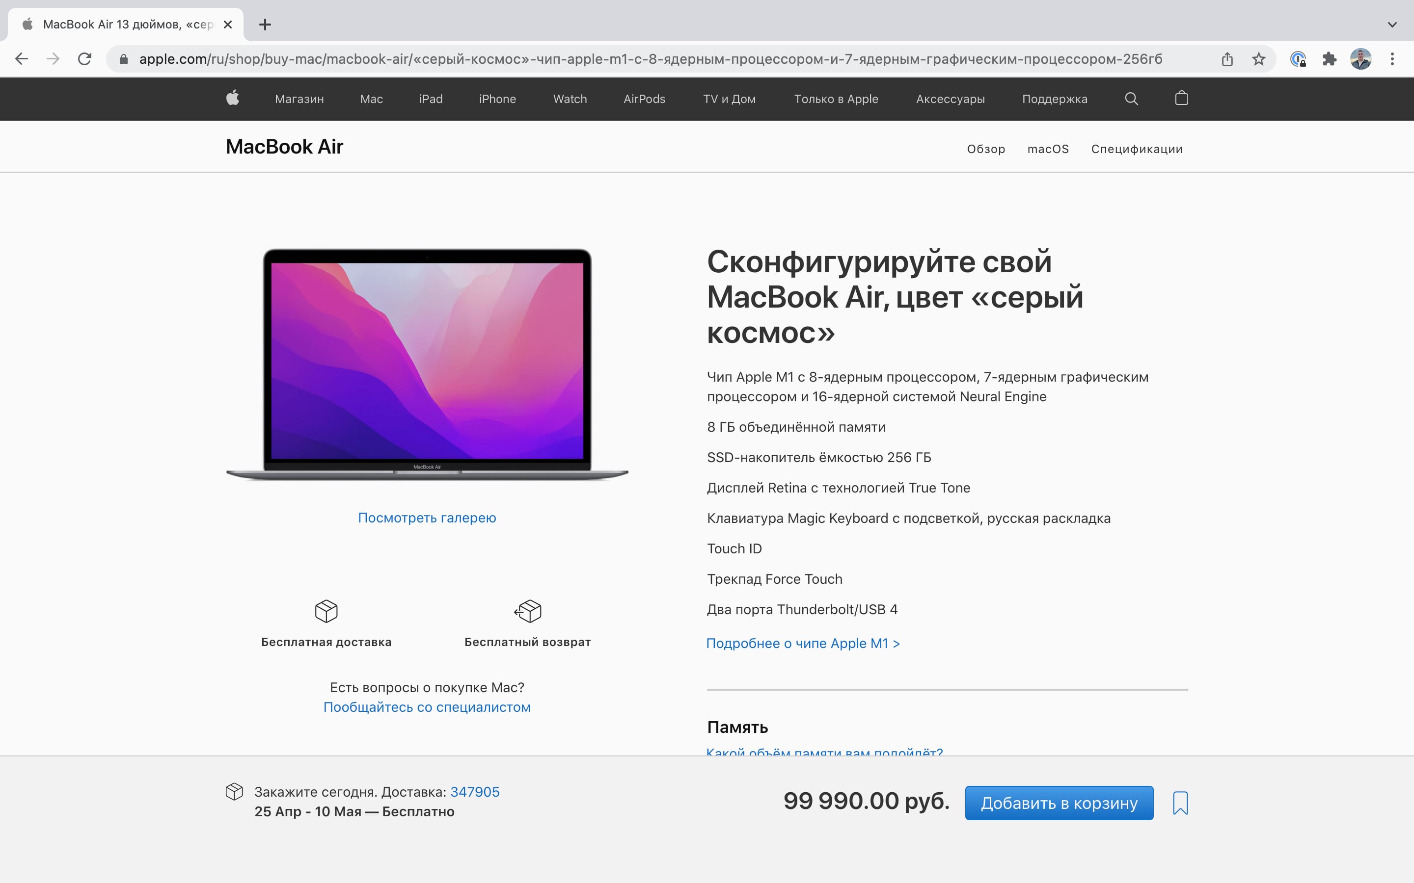This screenshot has width=1414, height=883.
Task: Expand the tab search chevron
Action: pyautogui.click(x=1392, y=25)
